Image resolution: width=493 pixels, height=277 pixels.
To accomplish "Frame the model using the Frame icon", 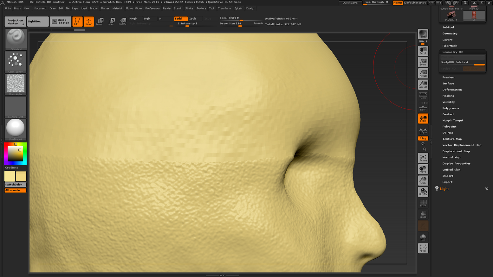I will click(423, 158).
